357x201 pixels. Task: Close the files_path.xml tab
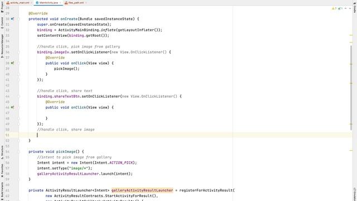[x=86, y=3]
